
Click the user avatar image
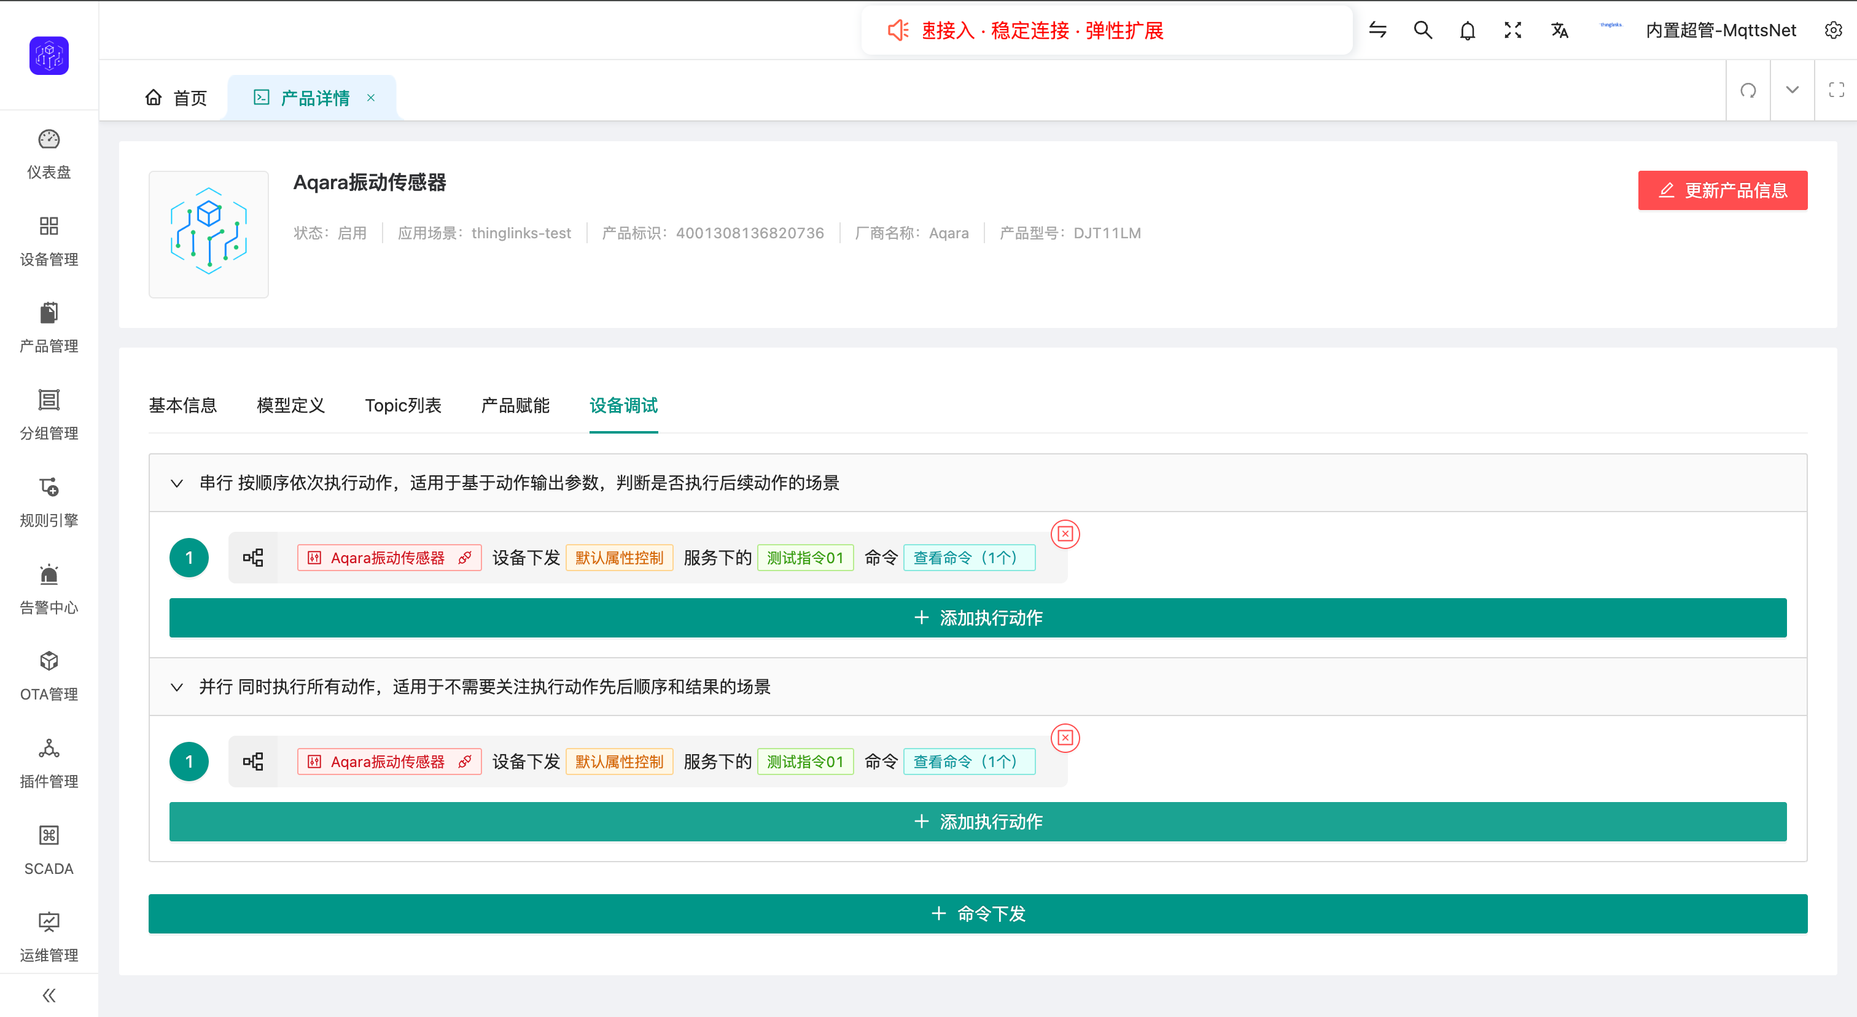pos(1611,25)
